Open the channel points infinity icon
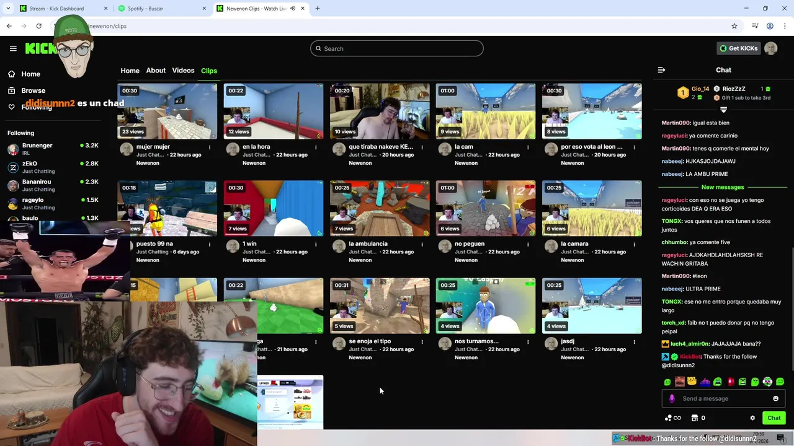794x446 pixels. (x=673, y=418)
